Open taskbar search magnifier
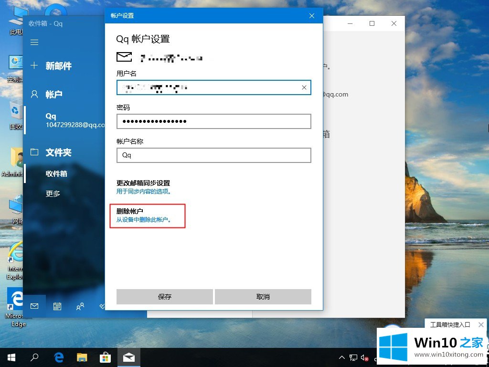 click(34, 357)
